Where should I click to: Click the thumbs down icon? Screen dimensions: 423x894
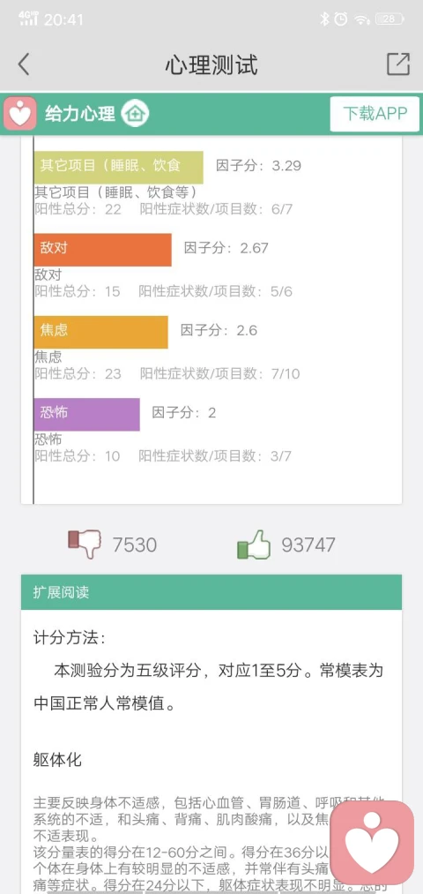(85, 545)
